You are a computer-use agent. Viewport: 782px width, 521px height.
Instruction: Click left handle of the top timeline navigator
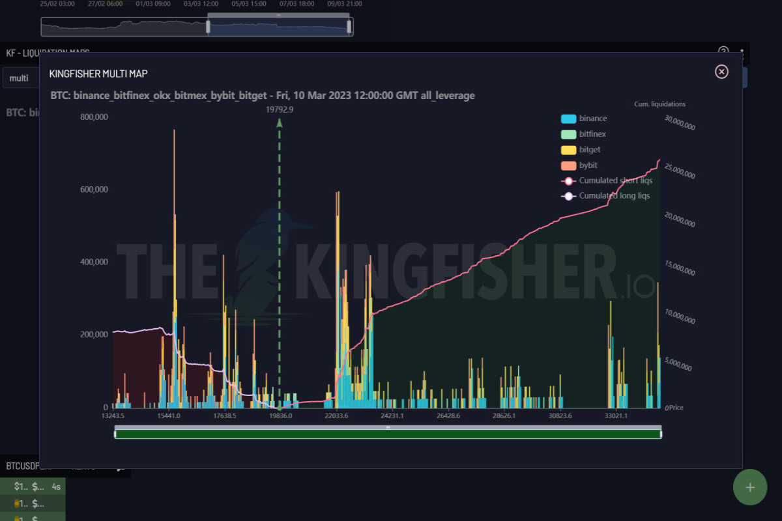pyautogui.click(x=208, y=27)
